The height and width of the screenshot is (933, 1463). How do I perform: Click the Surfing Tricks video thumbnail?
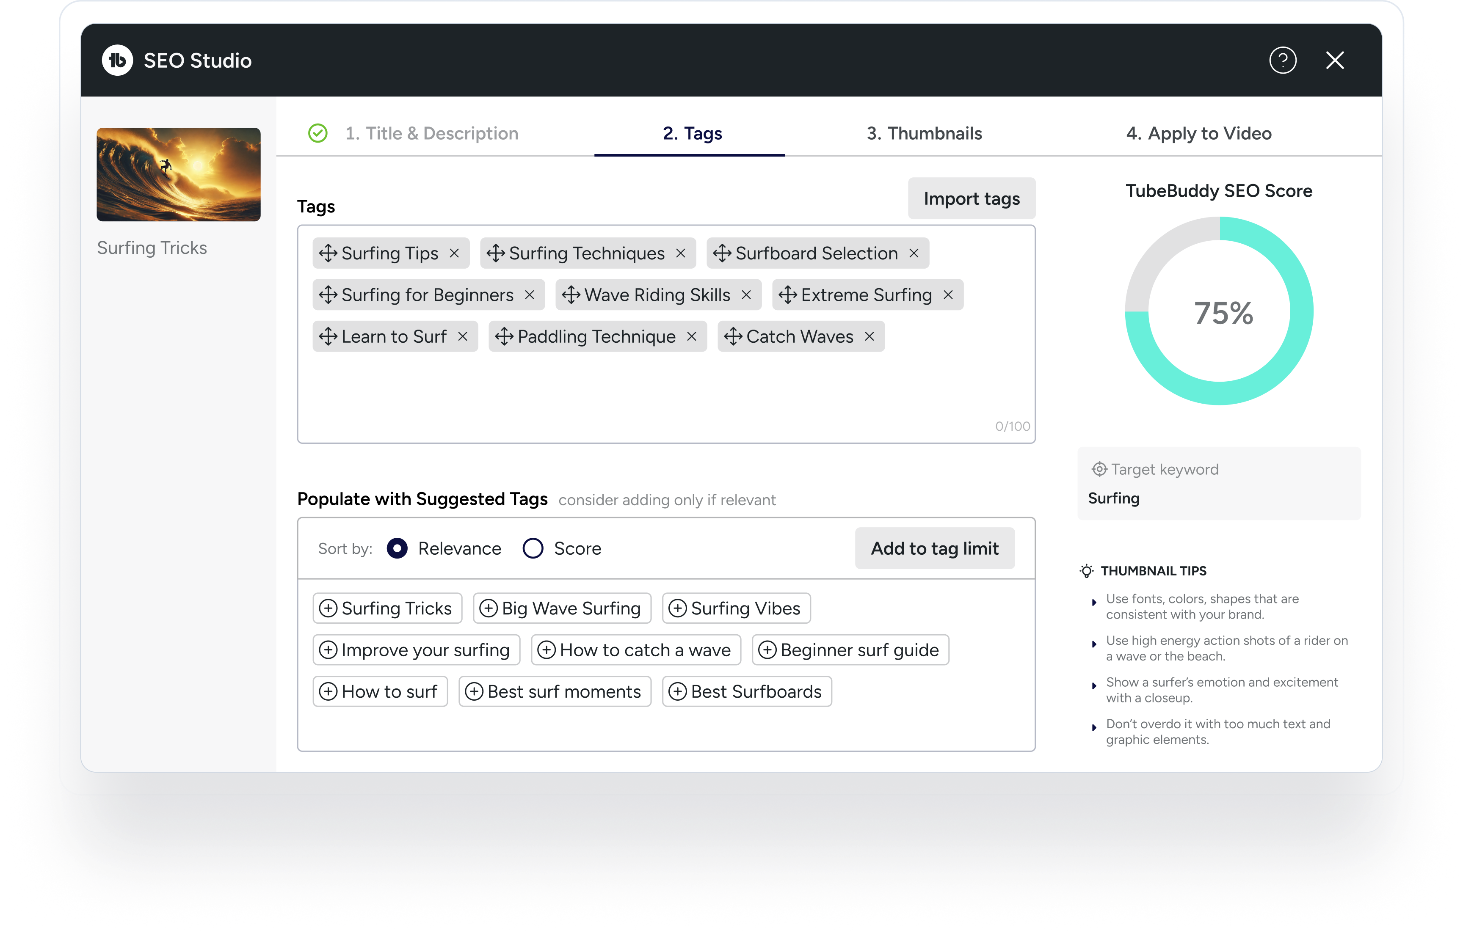[179, 174]
